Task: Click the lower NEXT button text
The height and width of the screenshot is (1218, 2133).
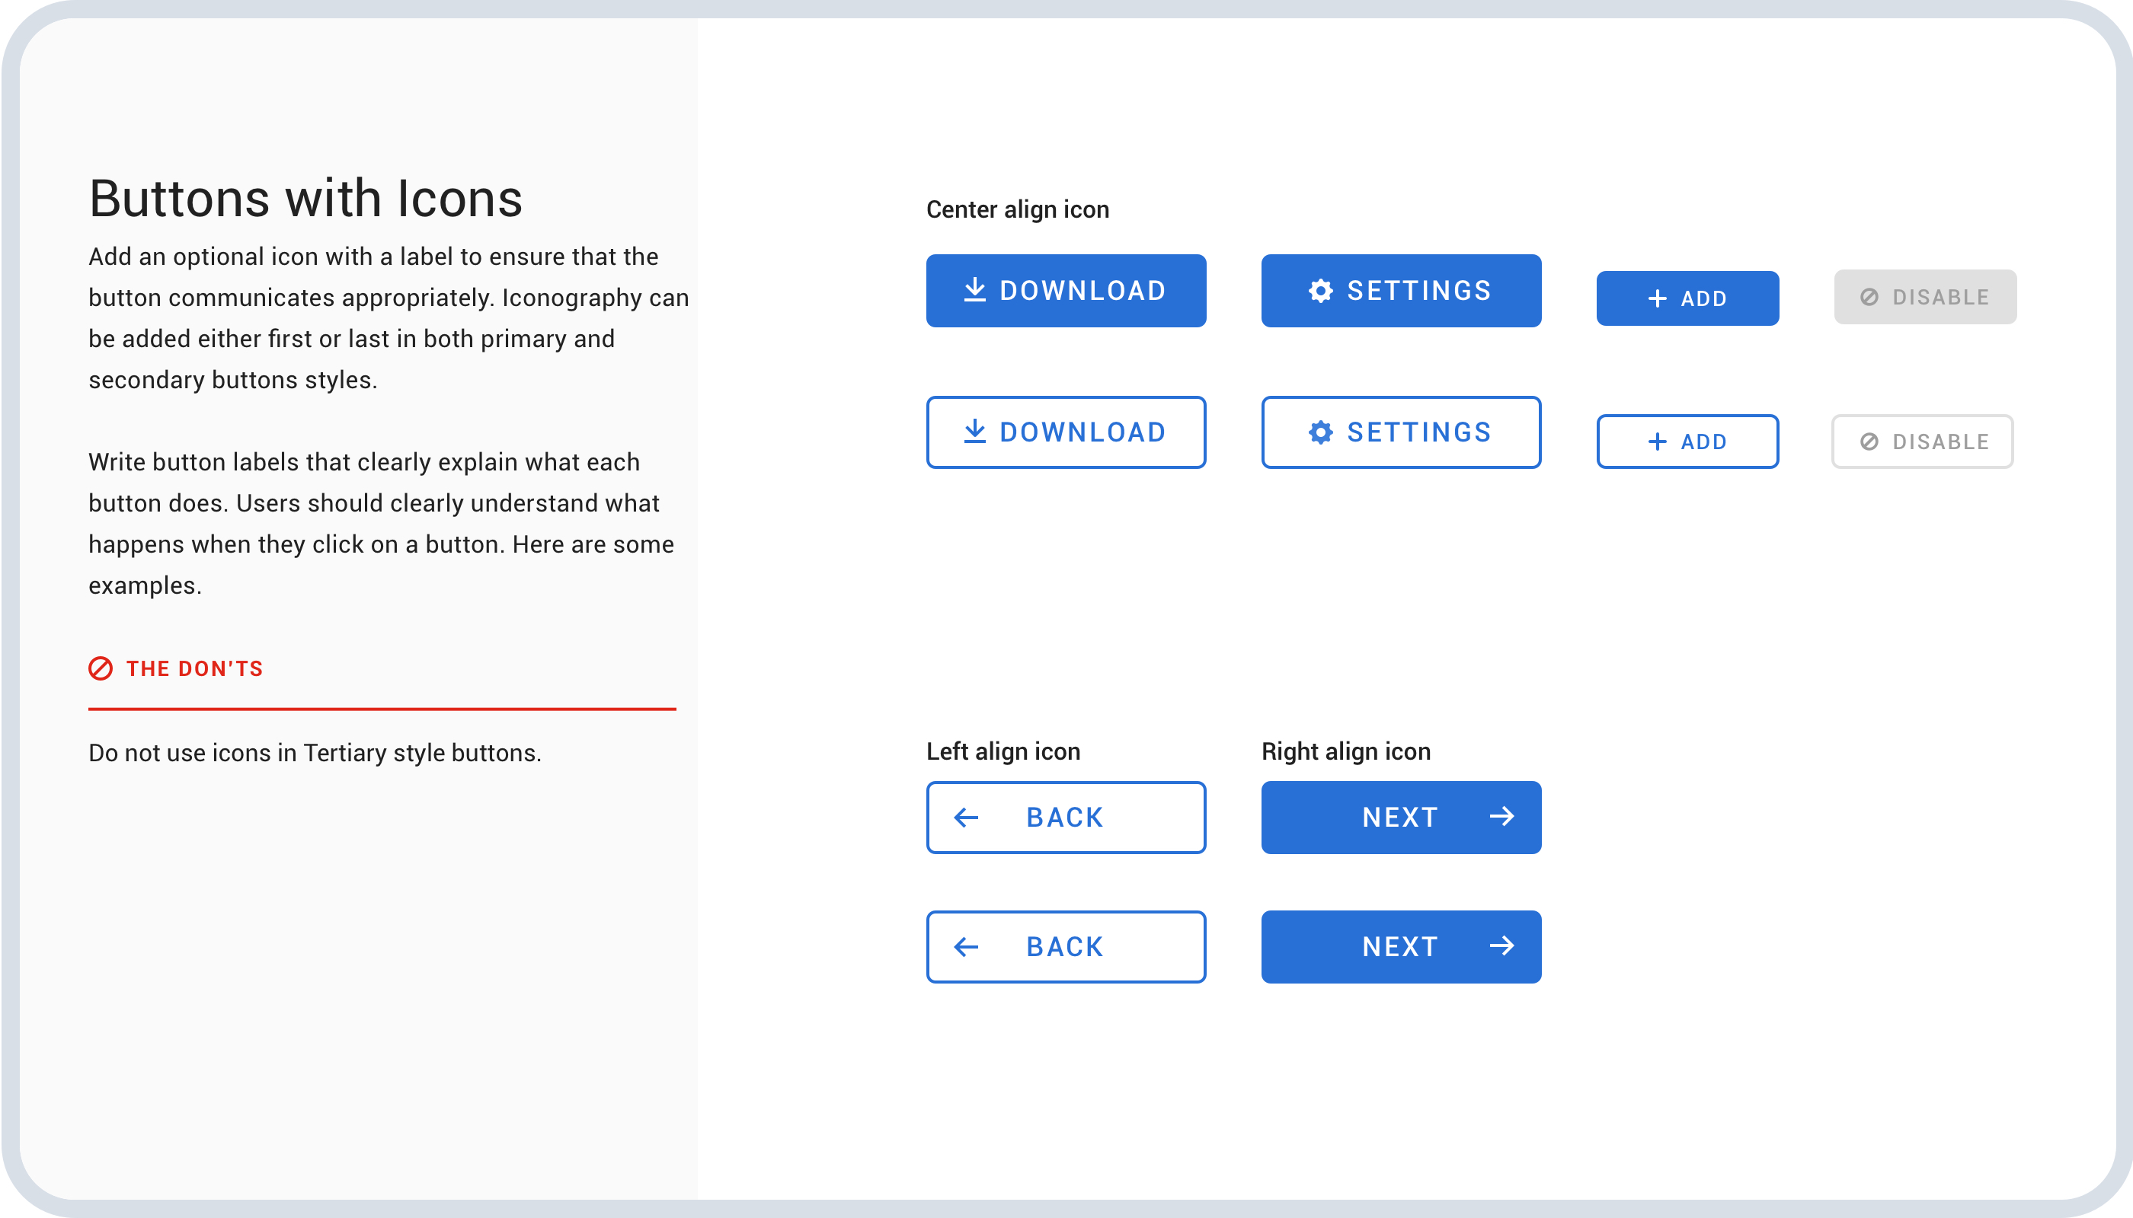Action: (x=1399, y=947)
